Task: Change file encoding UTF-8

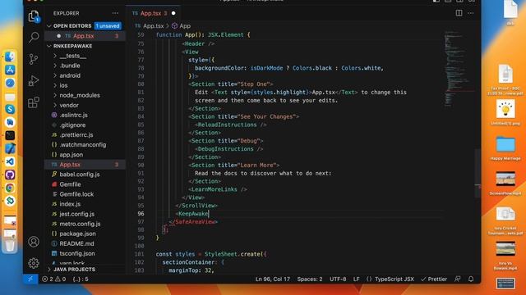Action: click(x=338, y=279)
